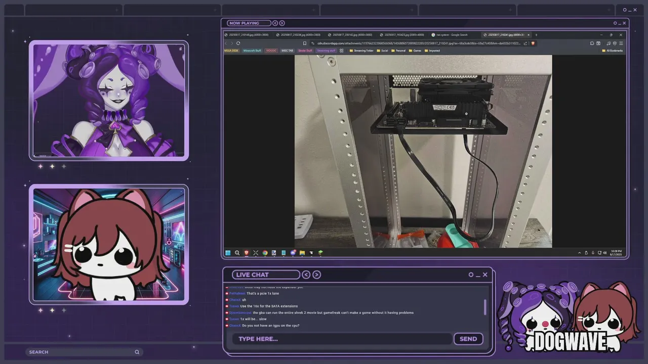The height and width of the screenshot is (364, 648).
Task: Click the microphone icon in system tray
Action: tap(593, 253)
